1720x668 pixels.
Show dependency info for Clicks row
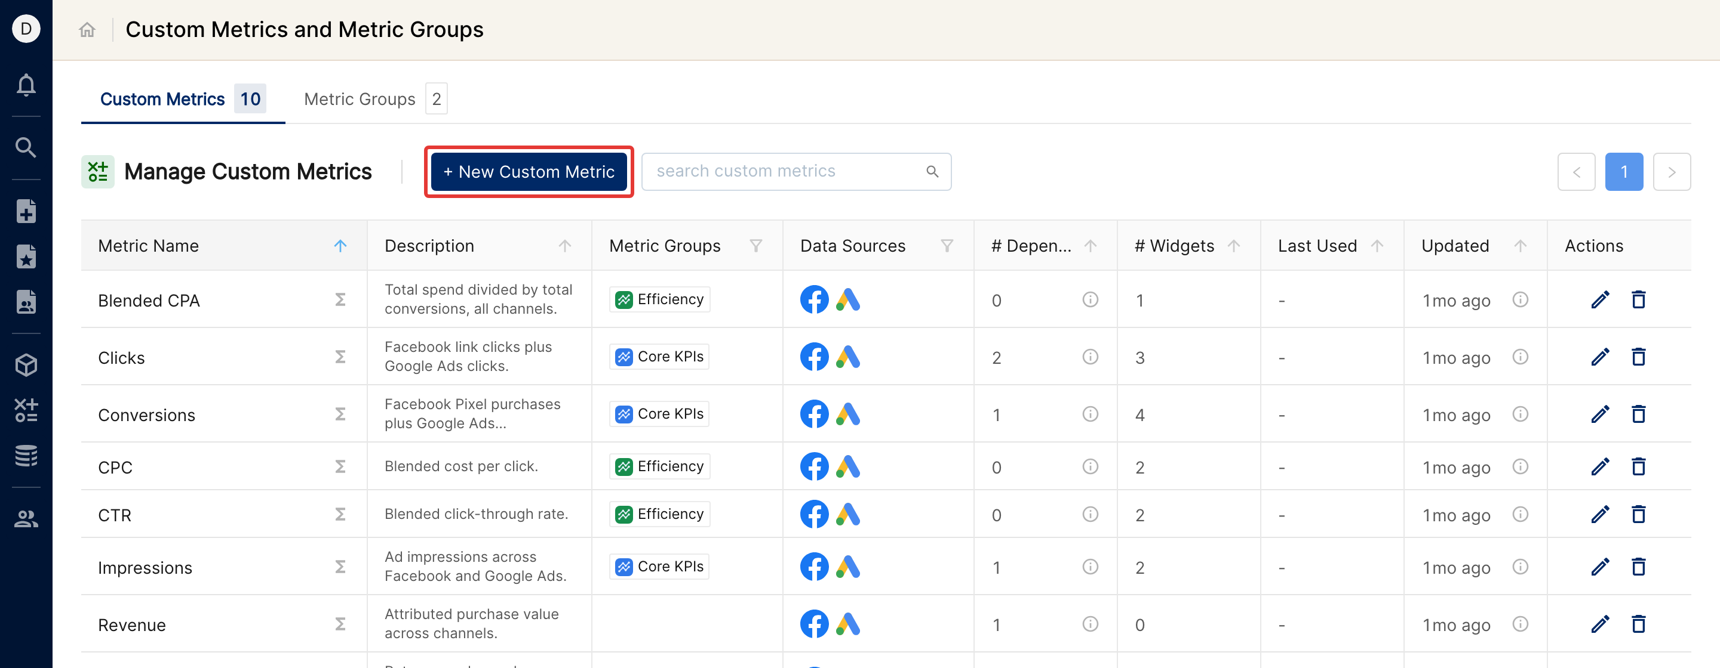(x=1090, y=357)
